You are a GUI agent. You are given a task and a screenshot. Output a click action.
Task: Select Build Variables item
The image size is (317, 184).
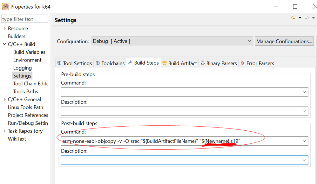pos(29,52)
